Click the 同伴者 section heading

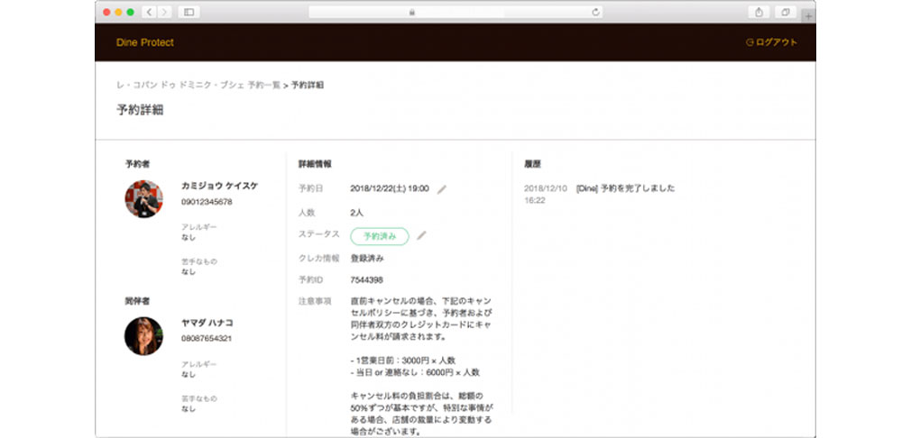137,301
